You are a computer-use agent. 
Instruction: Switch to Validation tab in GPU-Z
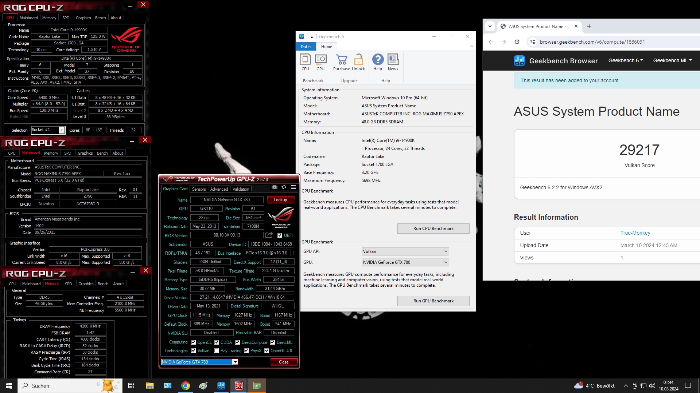[241, 189]
